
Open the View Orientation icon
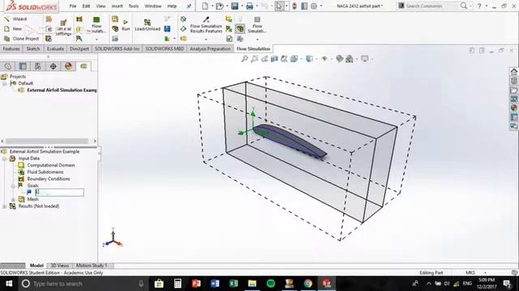click(x=294, y=59)
